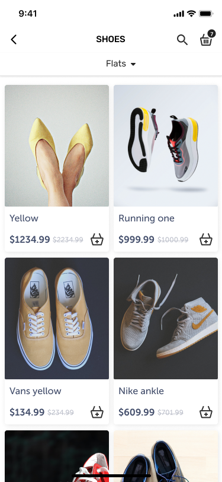View the yellow flats photo
The image size is (222, 482).
pyautogui.click(x=57, y=145)
